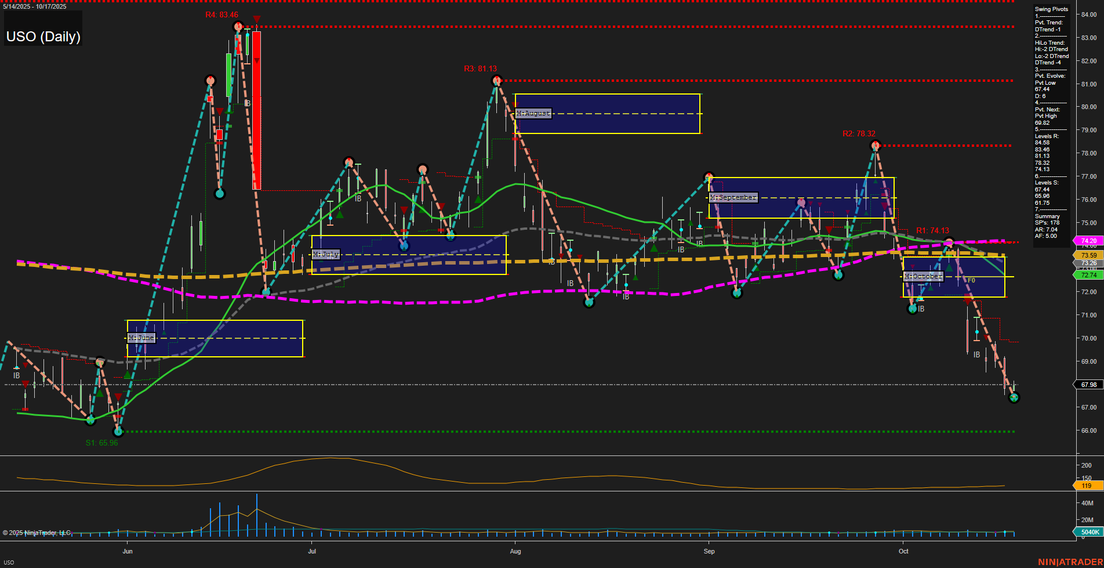Select the M:August monthly range label
Screen dimensions: 1104x568
pos(533,114)
